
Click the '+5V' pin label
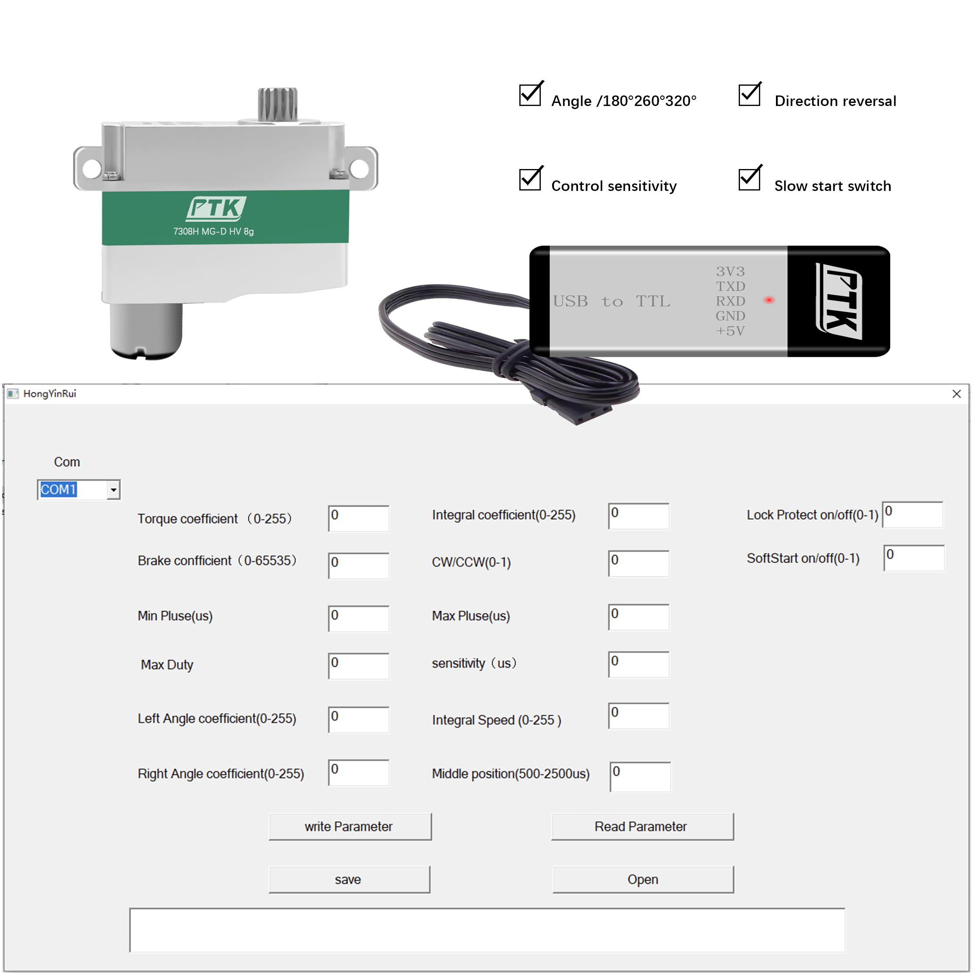point(730,331)
